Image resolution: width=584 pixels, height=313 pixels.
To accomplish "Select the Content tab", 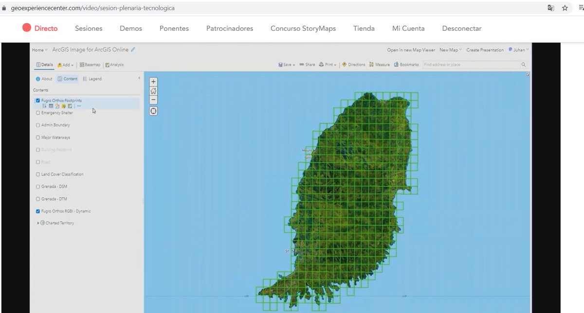I will [x=67, y=79].
